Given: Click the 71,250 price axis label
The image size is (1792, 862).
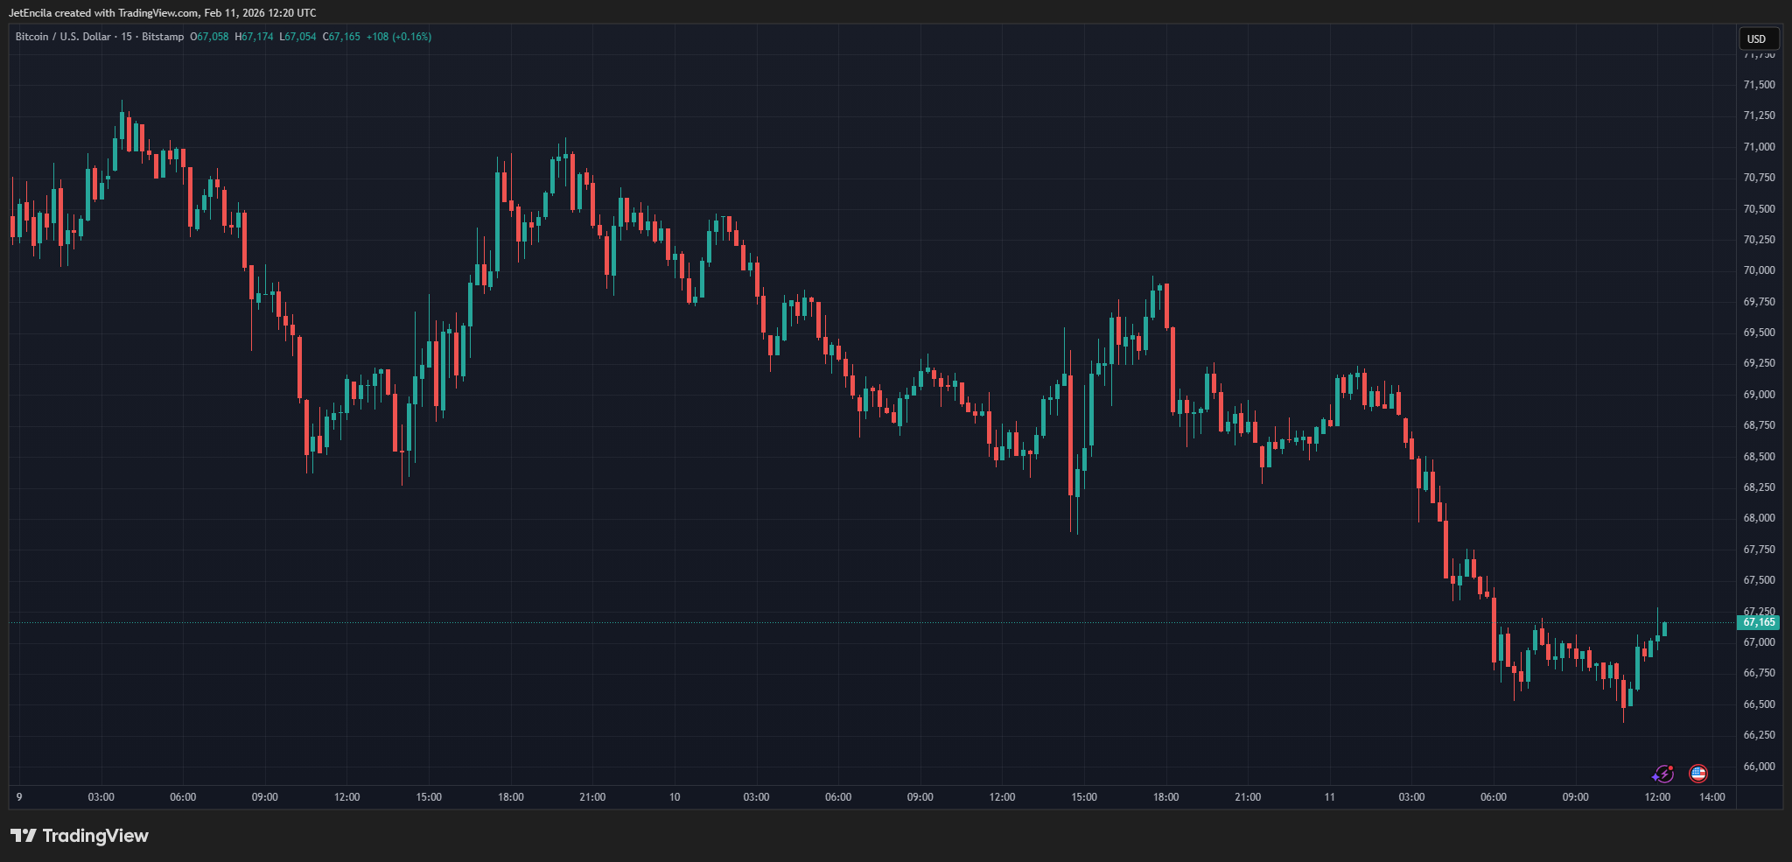Looking at the screenshot, I should 1759,116.
